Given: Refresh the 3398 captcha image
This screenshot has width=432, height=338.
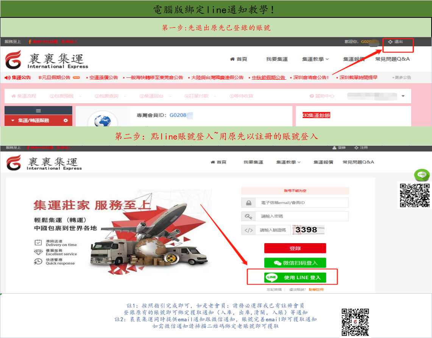Looking at the screenshot, I should tap(309, 230).
